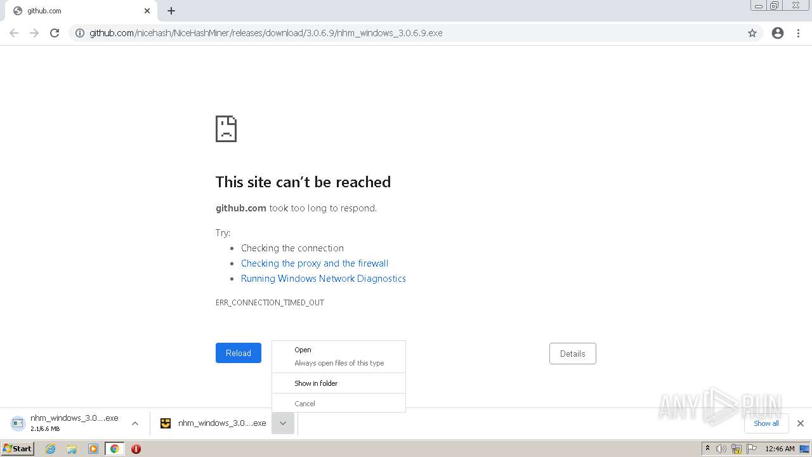Click the blue Reload button
The width and height of the screenshot is (812, 457).
click(239, 353)
